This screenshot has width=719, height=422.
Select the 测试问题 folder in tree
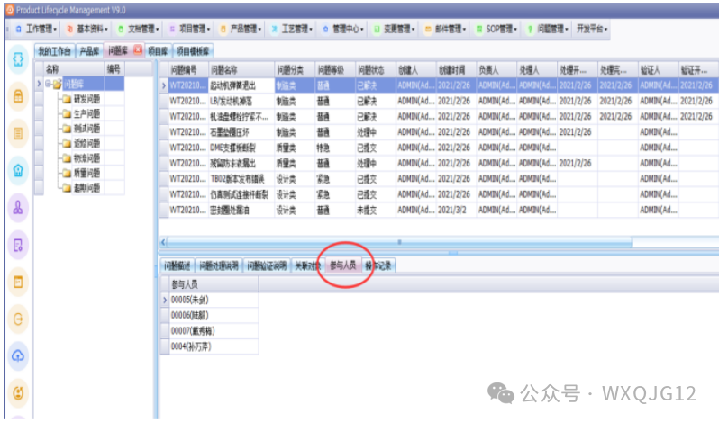click(86, 129)
